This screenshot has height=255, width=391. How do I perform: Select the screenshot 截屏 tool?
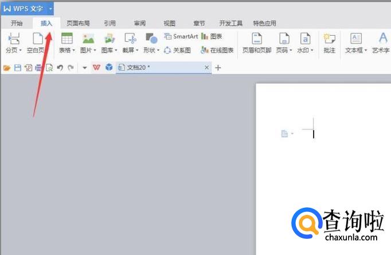click(130, 38)
